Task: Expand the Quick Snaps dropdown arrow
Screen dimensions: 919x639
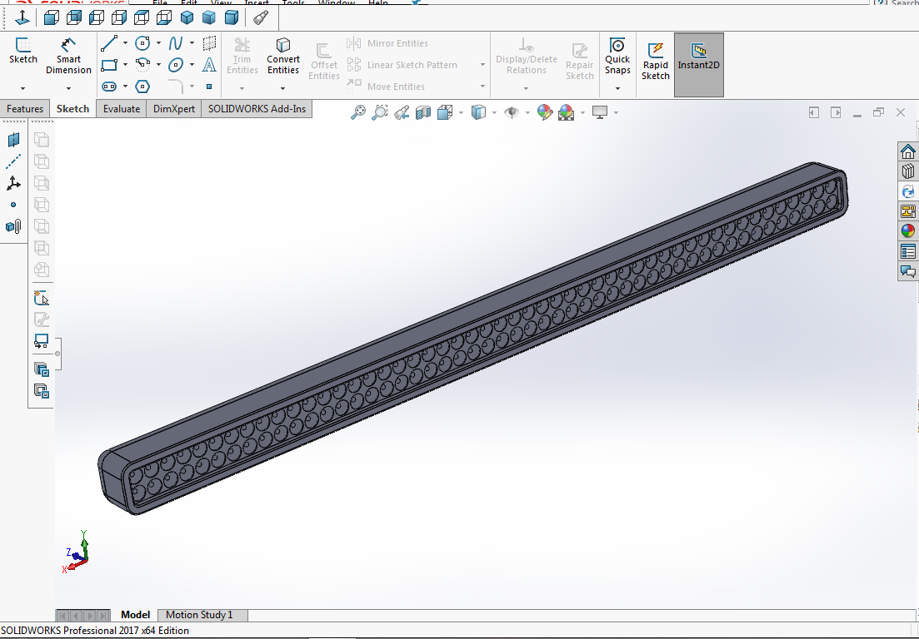Action: [x=617, y=87]
